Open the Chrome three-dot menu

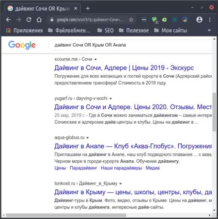(210, 20)
